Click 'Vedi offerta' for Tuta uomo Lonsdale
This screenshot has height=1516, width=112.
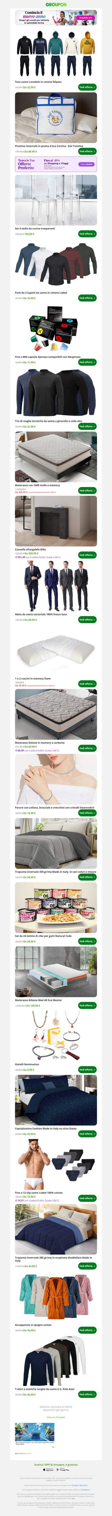coord(87,87)
